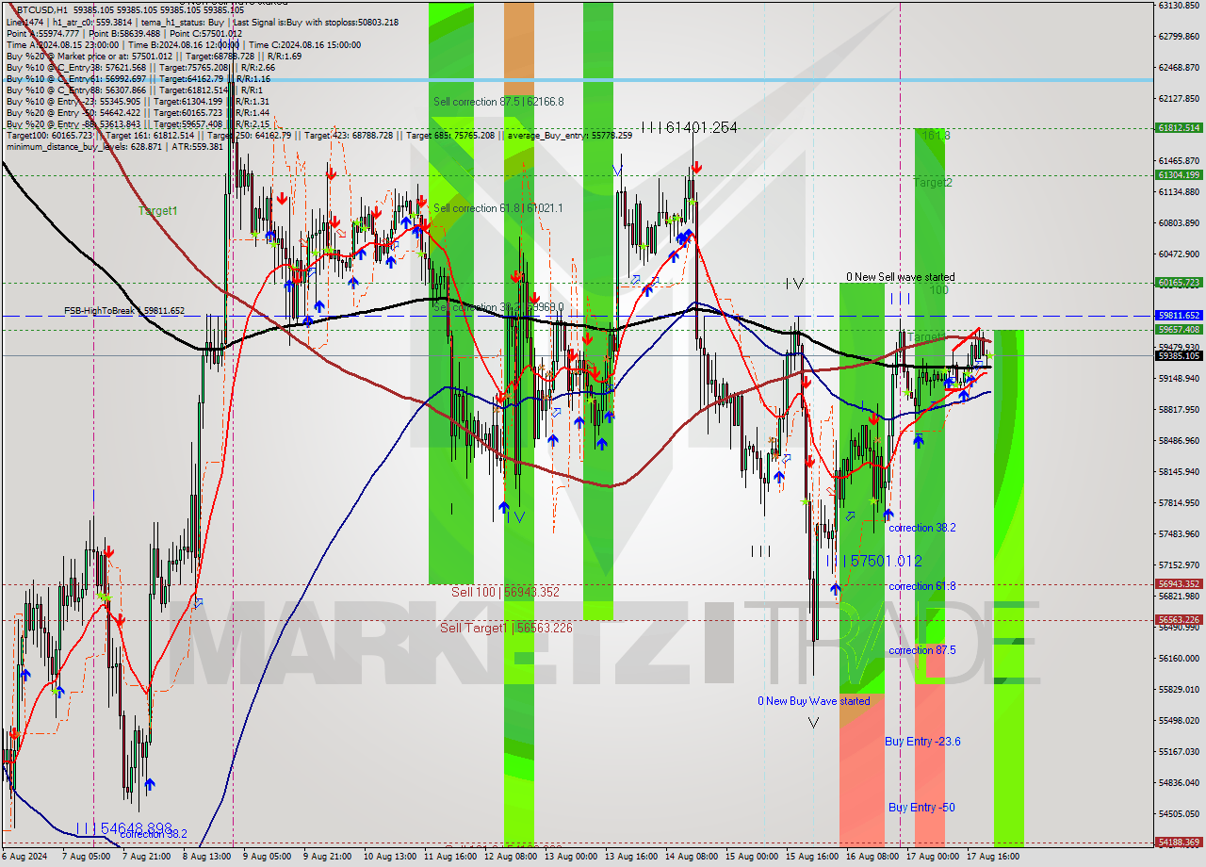Viewport: 1206px width, 867px height.
Task: Click the BTCUSD,H1 symbol title text
Action: click(x=43, y=8)
